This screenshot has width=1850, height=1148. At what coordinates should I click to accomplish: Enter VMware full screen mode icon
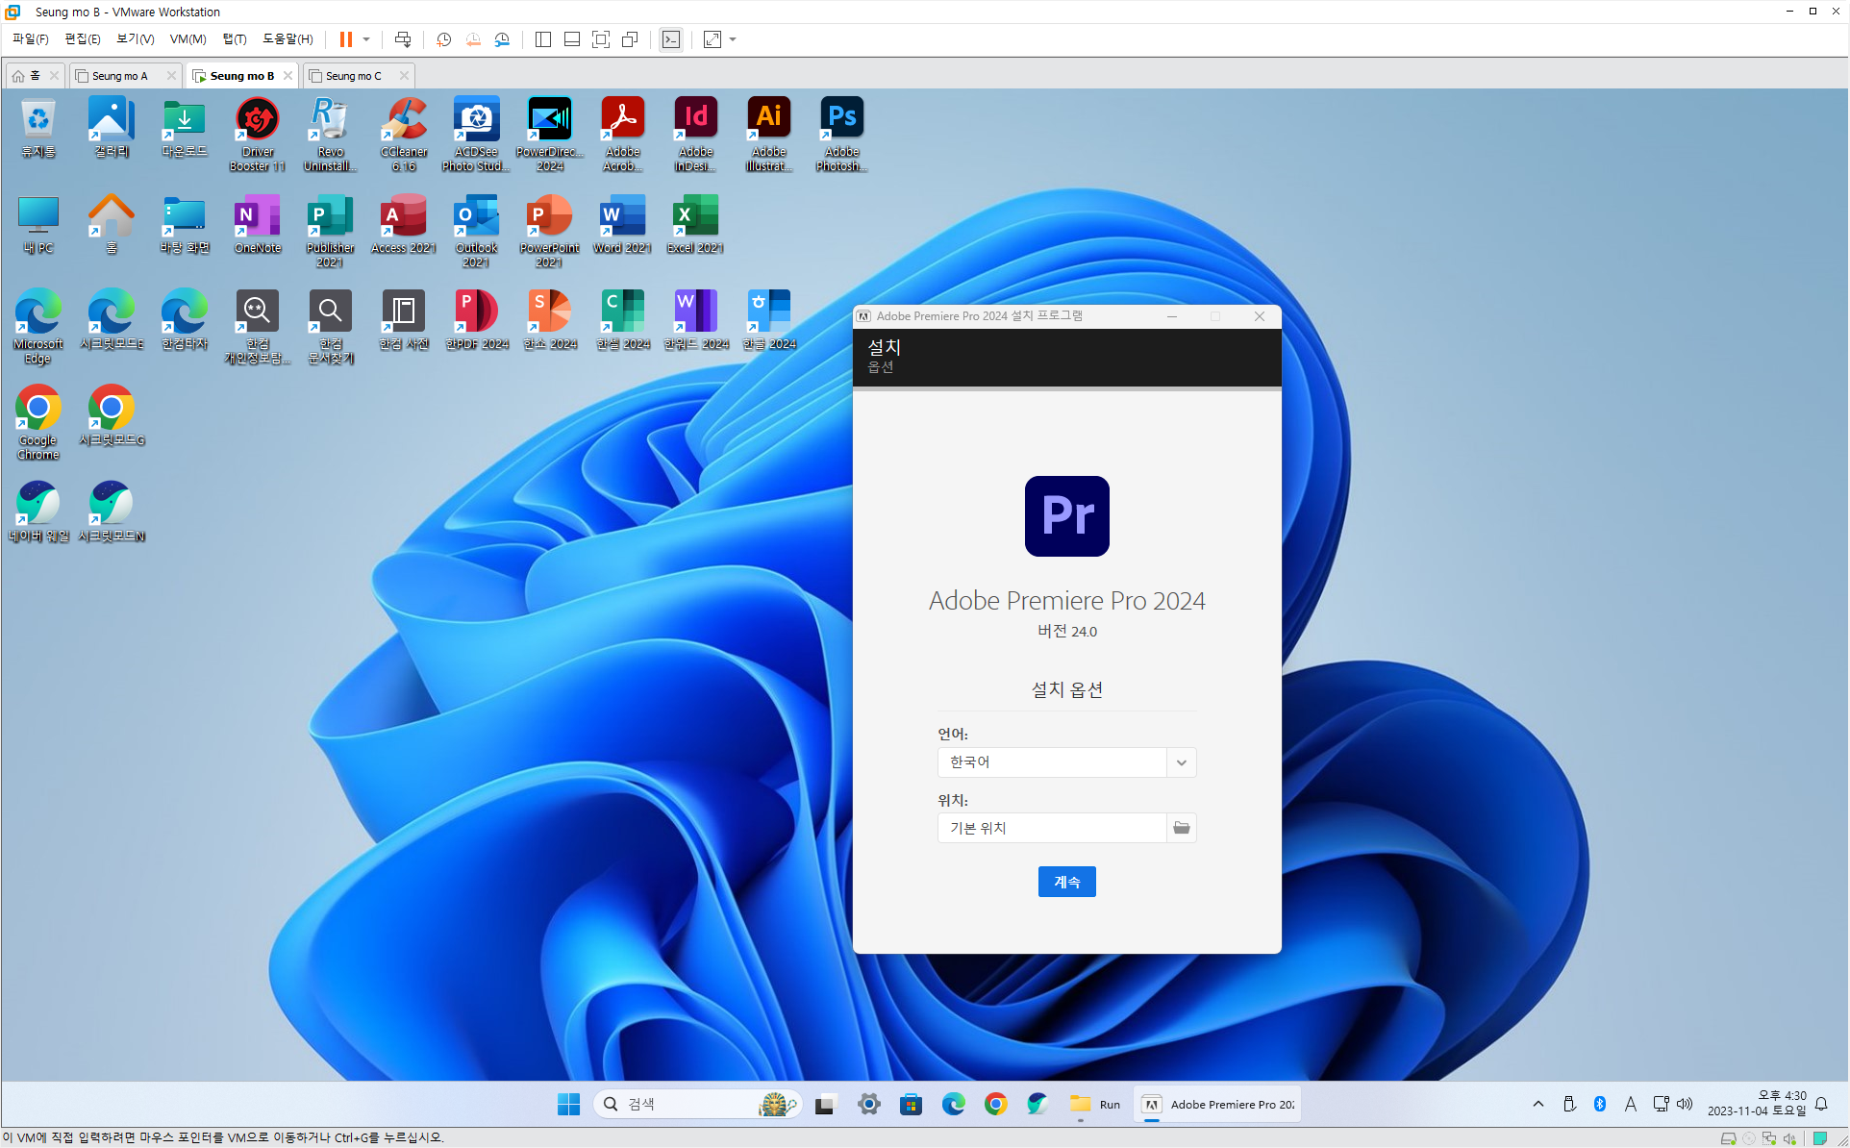601,39
